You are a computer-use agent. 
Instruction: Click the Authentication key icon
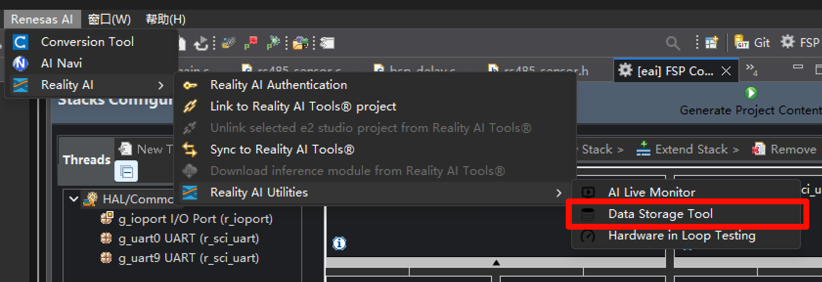click(x=190, y=85)
